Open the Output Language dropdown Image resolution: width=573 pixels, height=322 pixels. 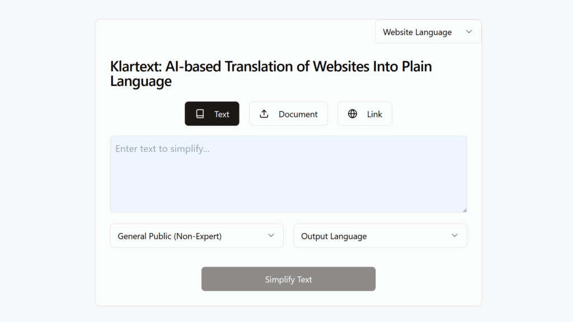(380, 236)
